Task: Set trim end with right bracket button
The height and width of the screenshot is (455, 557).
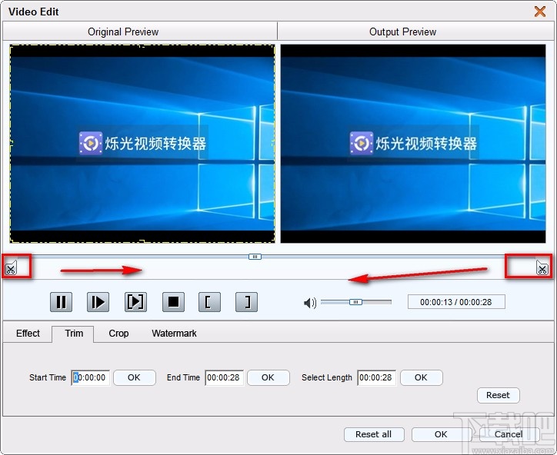Action: pyautogui.click(x=246, y=302)
